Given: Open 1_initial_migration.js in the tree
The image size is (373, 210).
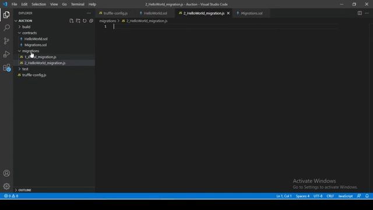Looking at the screenshot, I should (40, 57).
